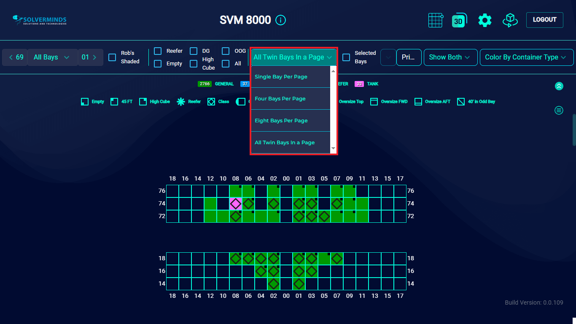
Task: Click the Pri... print button
Action: [409, 57]
